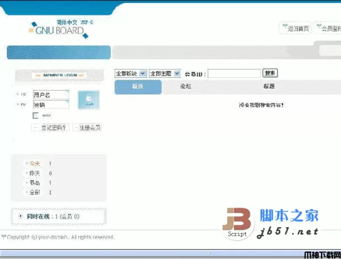Click the MEMBER LOGIN banner

click(x=60, y=76)
